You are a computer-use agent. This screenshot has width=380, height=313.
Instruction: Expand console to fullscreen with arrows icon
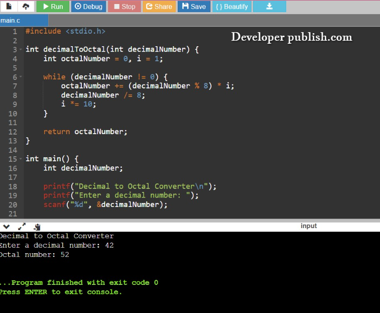tap(22, 227)
